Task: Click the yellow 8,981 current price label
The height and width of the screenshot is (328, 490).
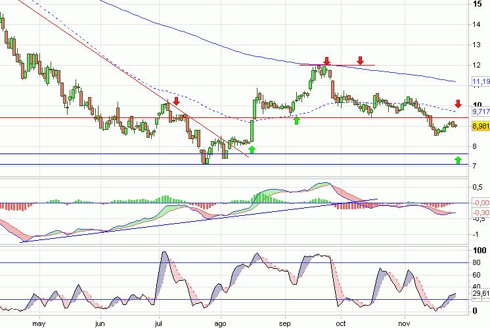Action: (481, 126)
